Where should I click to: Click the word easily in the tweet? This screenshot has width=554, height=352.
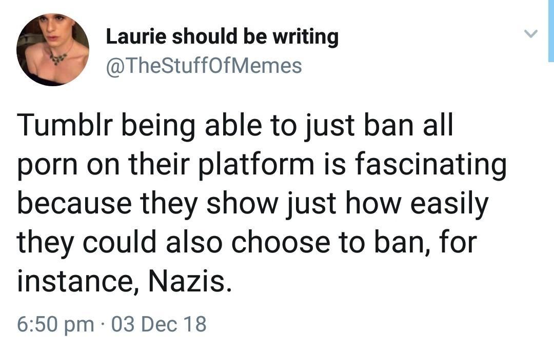pyautogui.click(x=449, y=205)
